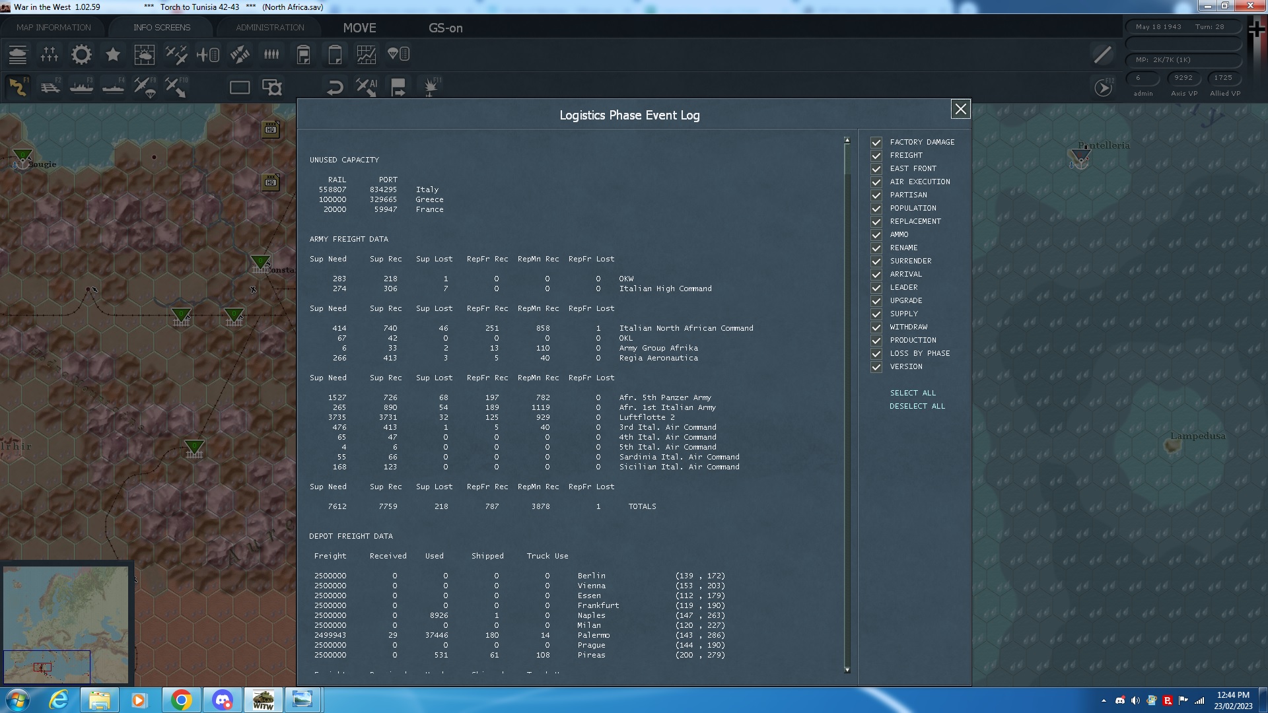Open the INFO SCREENS tab
1268x713 pixels.
tap(162, 28)
